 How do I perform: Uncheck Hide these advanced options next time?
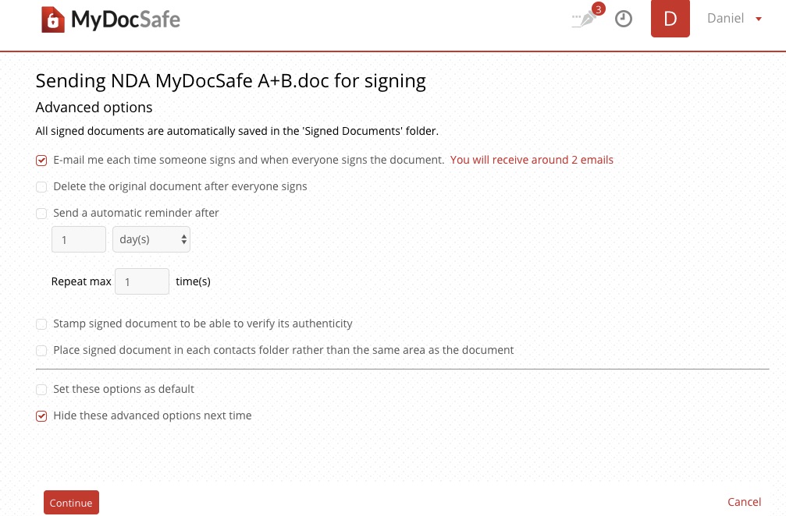(x=41, y=416)
